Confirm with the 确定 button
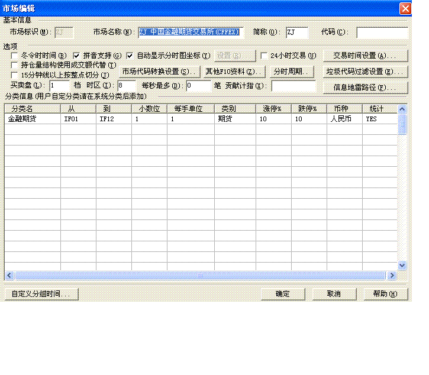This screenshot has width=429, height=375. coord(283,294)
